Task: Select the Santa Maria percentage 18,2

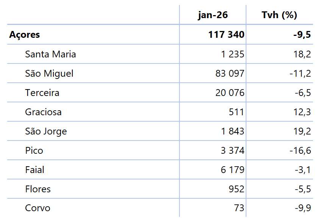Action: [x=302, y=54]
